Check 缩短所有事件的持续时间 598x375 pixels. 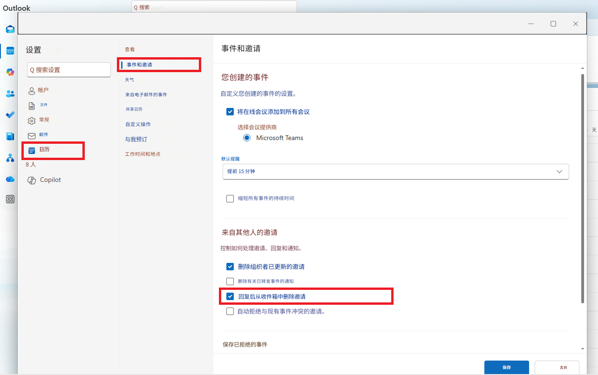(x=230, y=199)
